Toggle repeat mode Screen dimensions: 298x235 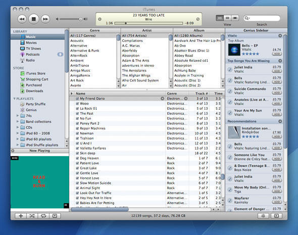(43, 216)
